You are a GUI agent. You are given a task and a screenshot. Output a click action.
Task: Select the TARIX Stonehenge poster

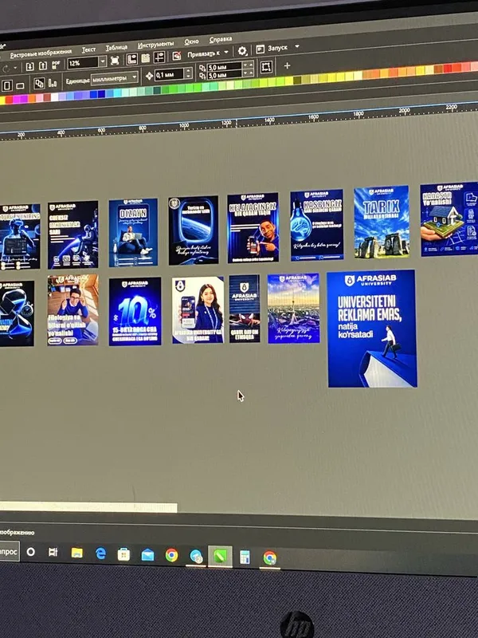(382, 222)
